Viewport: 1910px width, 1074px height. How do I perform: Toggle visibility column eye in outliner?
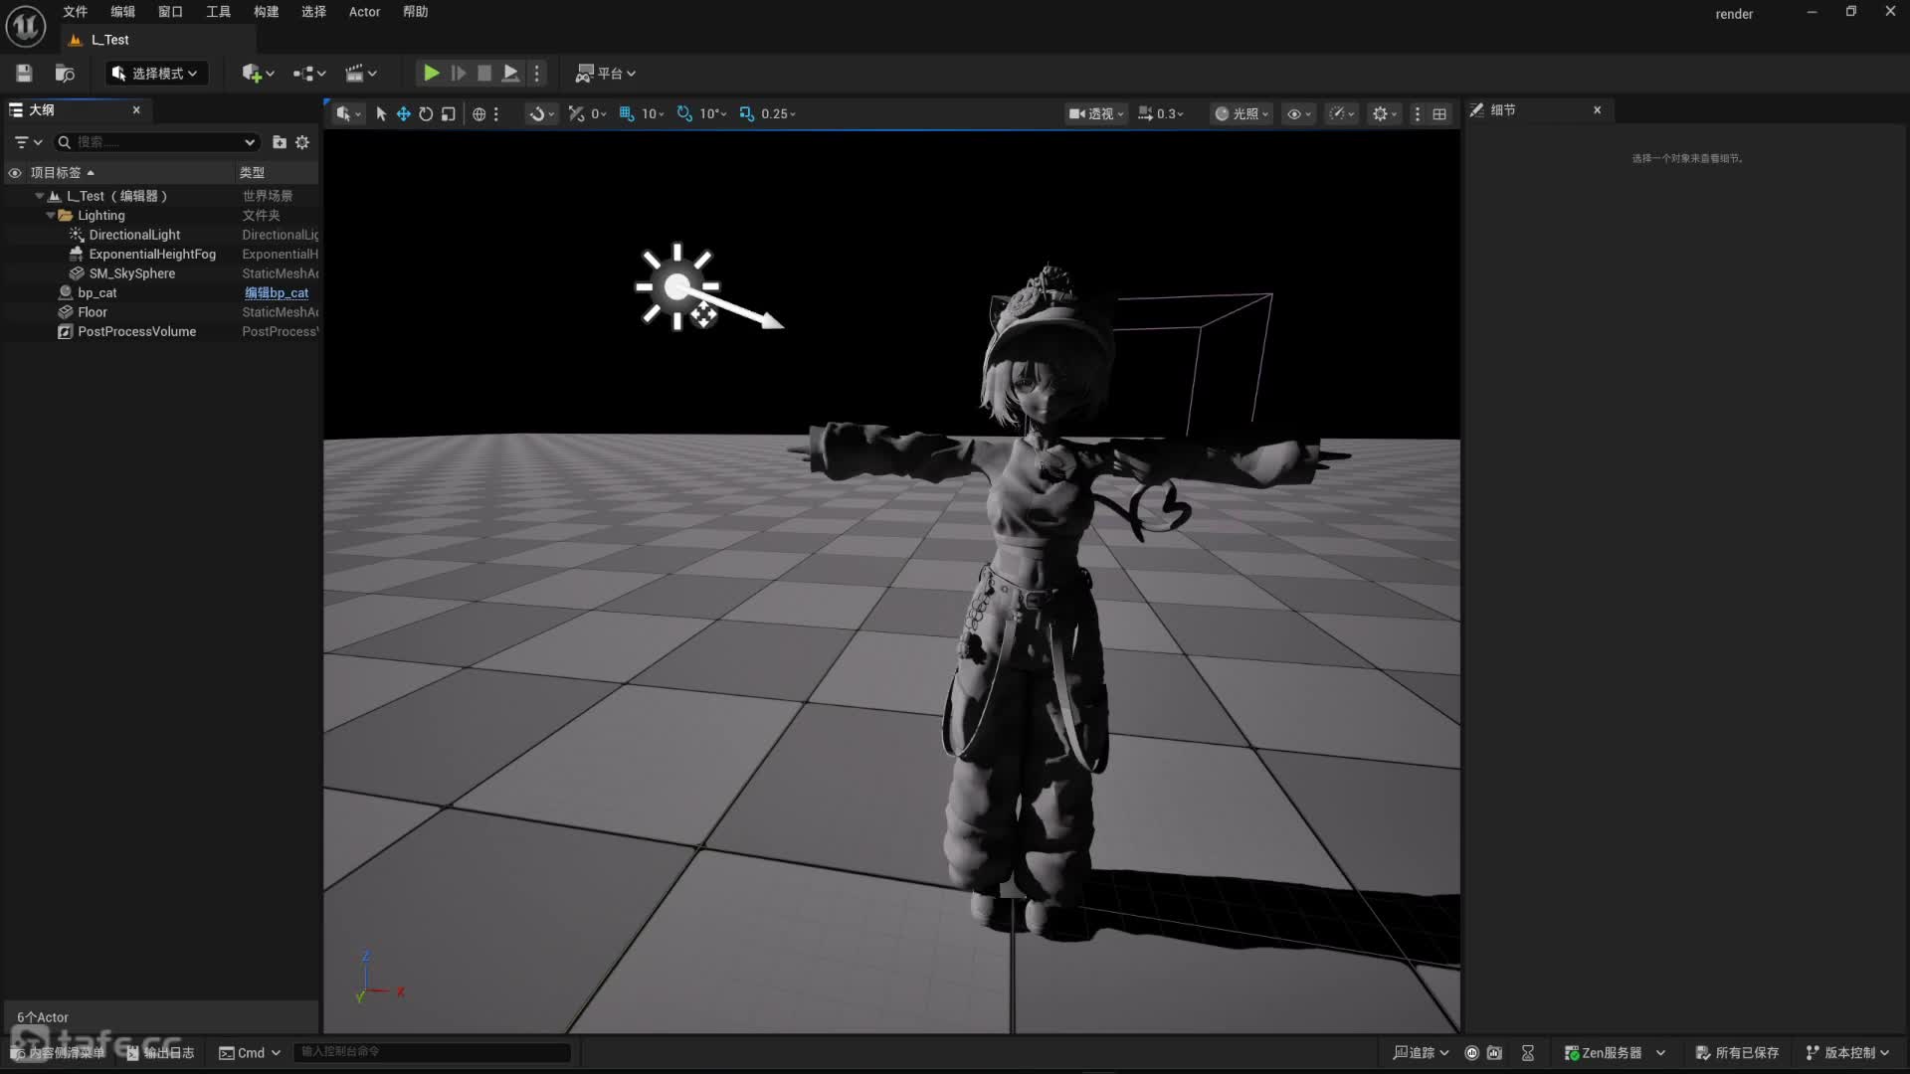tap(15, 172)
